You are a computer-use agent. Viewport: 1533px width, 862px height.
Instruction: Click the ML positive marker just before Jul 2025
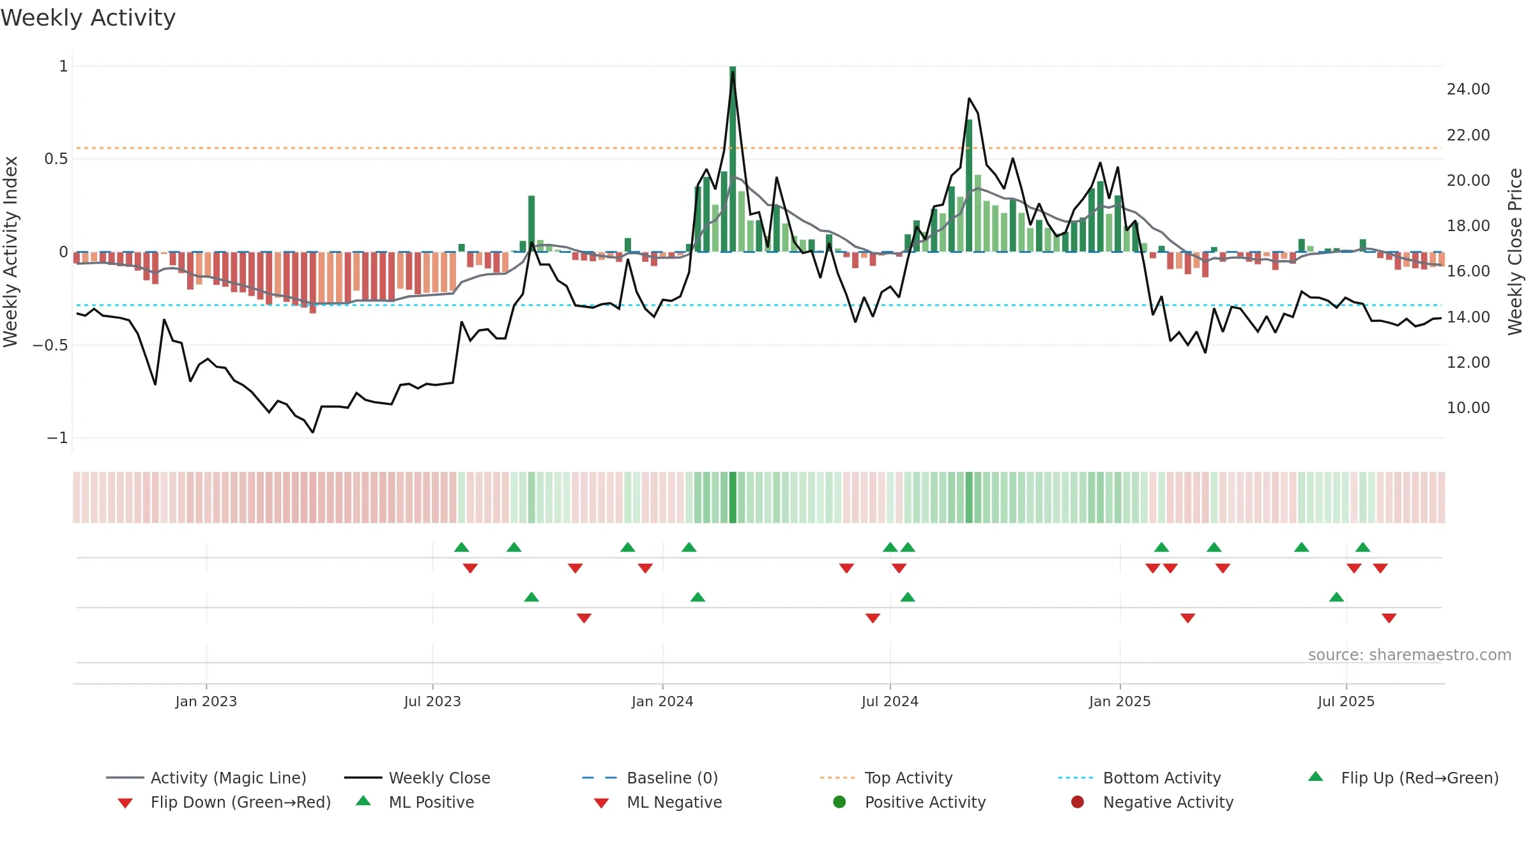coord(1336,597)
